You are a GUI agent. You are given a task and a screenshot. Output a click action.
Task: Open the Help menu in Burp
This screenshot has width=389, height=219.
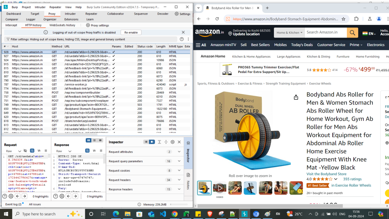(x=78, y=7)
